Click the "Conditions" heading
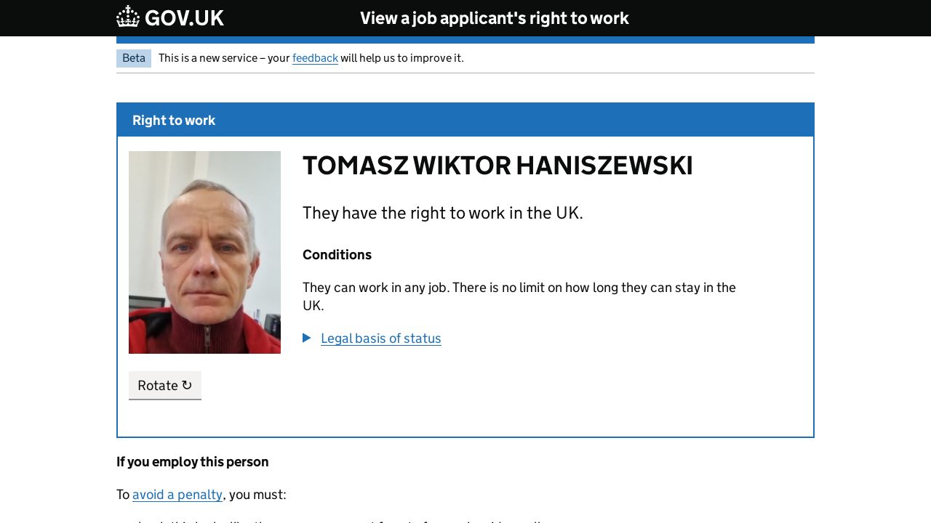The image size is (931, 523). pyautogui.click(x=337, y=255)
